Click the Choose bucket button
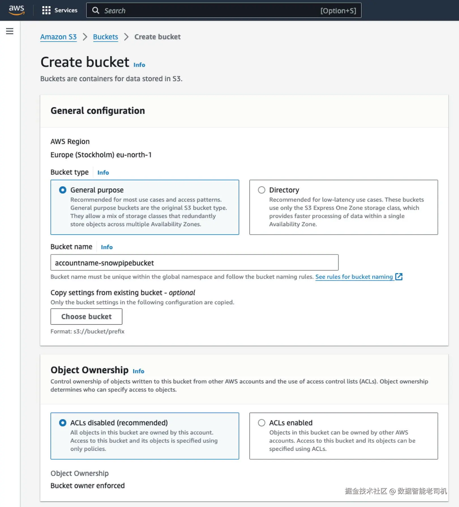The height and width of the screenshot is (507, 459). click(86, 316)
